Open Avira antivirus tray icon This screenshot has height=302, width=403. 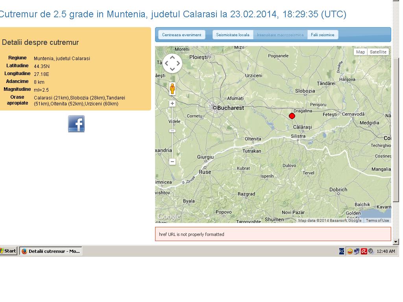(x=364, y=251)
